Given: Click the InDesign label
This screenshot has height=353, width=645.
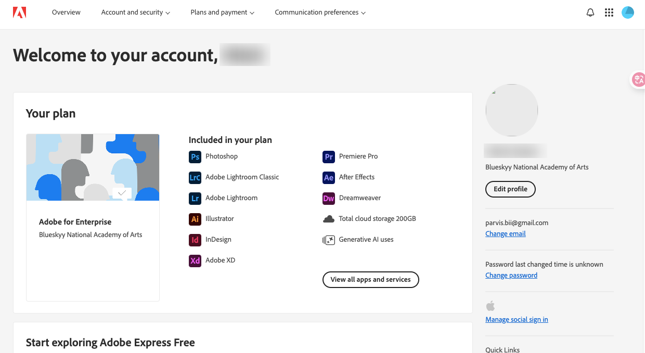Looking at the screenshot, I should (218, 240).
